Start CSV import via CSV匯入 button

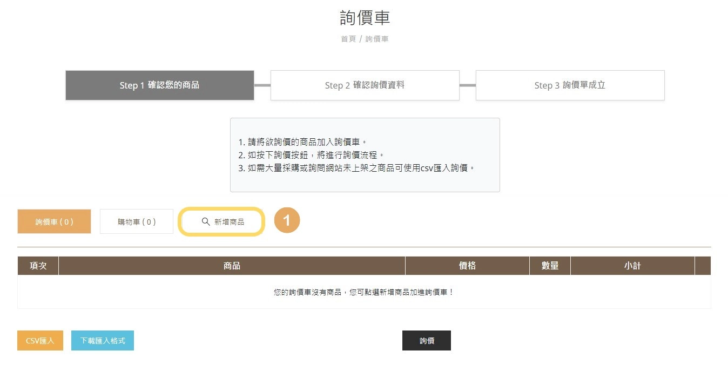point(39,340)
